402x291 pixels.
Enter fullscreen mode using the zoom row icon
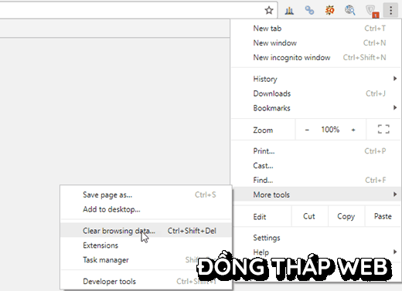click(383, 129)
